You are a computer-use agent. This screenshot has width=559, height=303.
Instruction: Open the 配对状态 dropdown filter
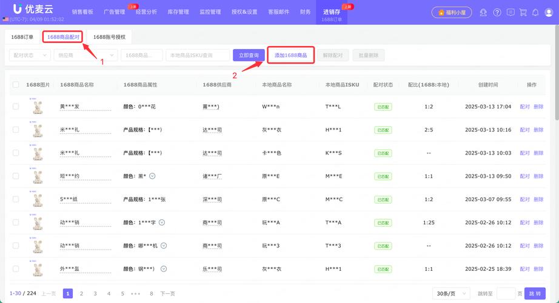click(30, 55)
